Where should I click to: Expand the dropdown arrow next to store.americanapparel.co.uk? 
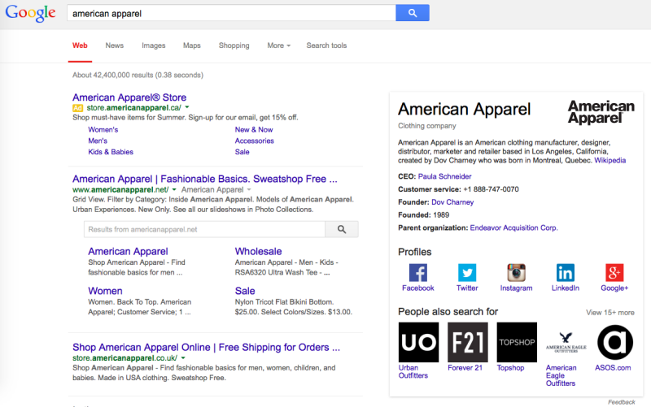point(183,357)
